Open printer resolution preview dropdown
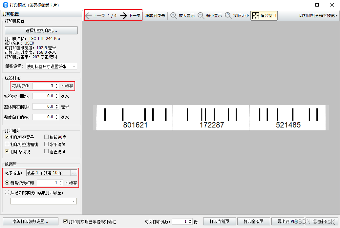 [318, 16]
